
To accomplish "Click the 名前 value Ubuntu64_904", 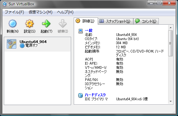I will pyautogui.click(x=126, y=35).
